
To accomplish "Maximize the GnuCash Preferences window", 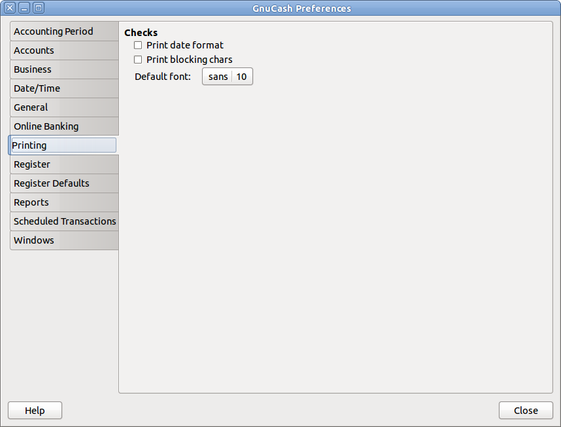I will [39, 8].
